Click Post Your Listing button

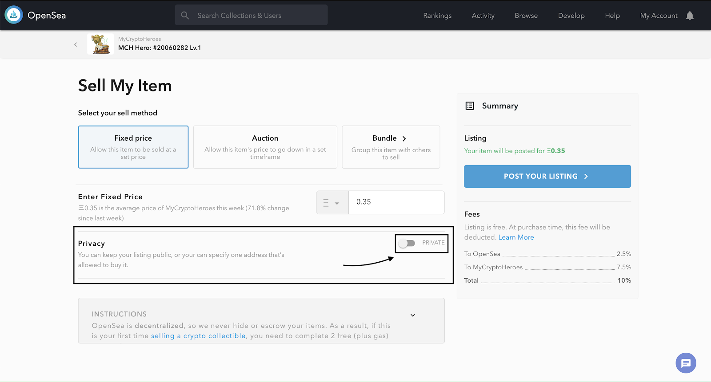point(547,176)
